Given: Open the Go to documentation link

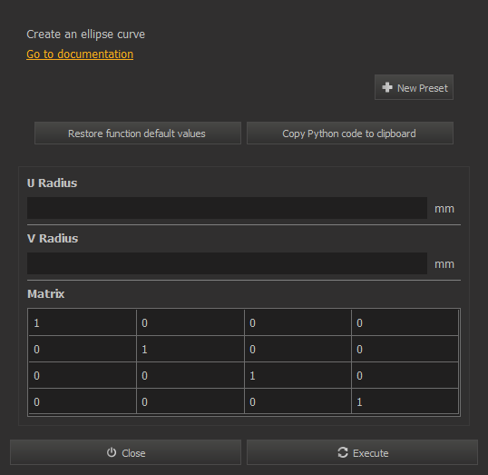Looking at the screenshot, I should coord(80,54).
